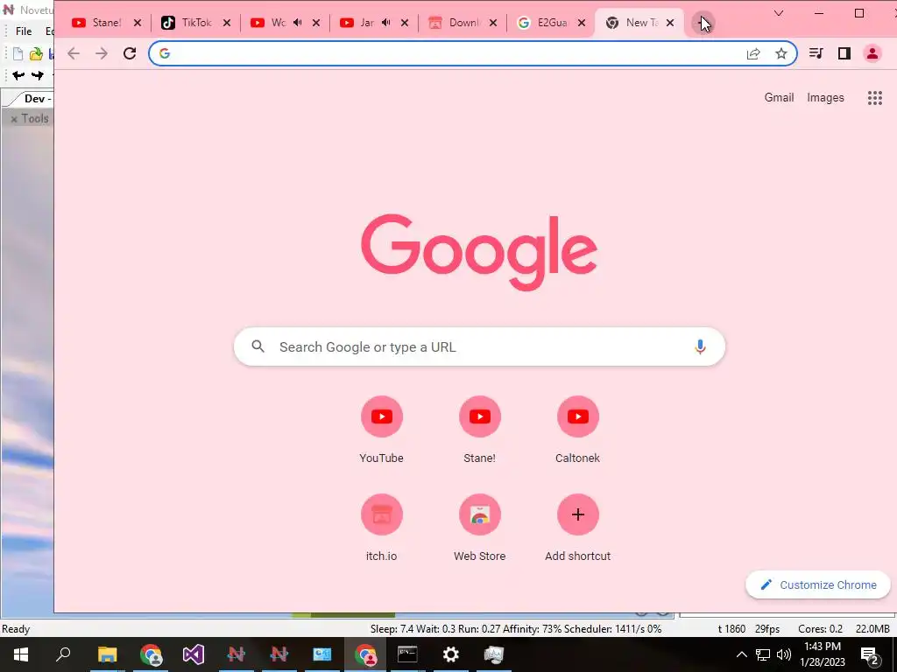Open the Gmail link

point(779,98)
